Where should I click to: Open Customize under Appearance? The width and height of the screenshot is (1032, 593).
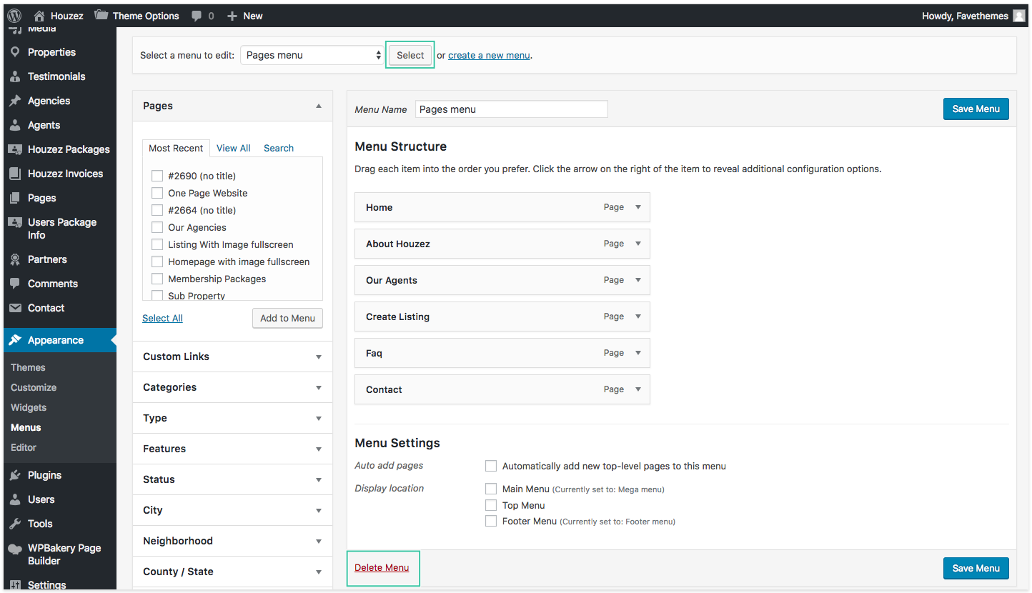(34, 387)
